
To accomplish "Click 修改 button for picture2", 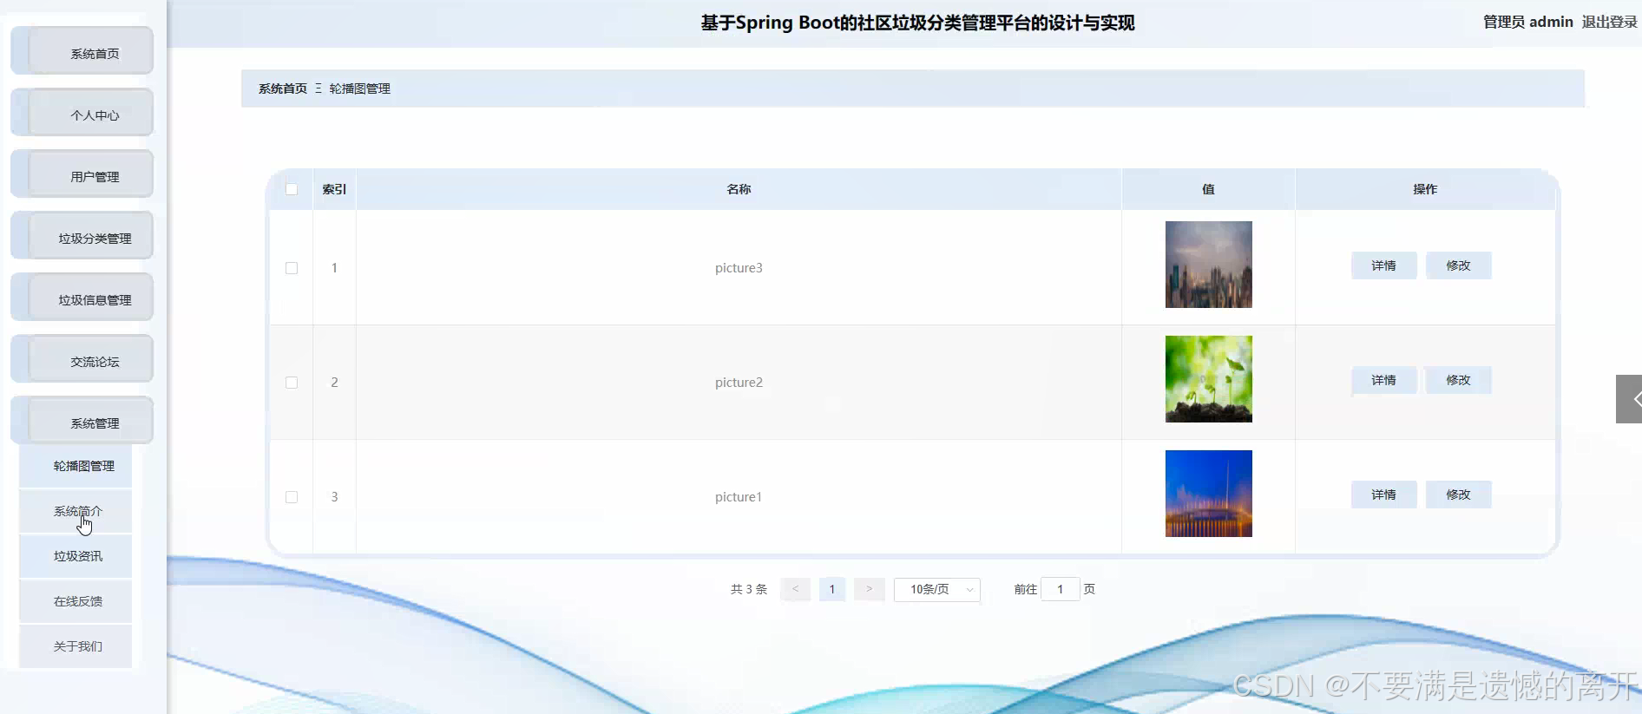I will pos(1458,380).
